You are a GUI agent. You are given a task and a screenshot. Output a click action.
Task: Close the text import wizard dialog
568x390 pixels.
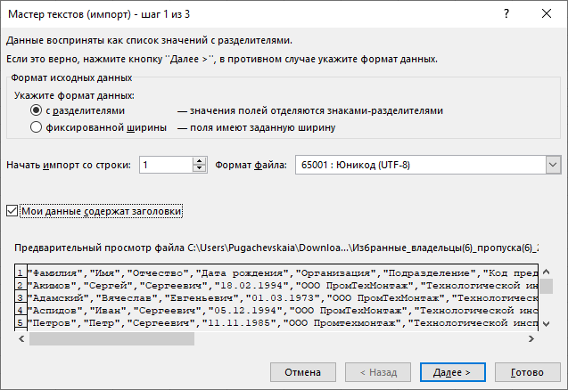pos(547,14)
